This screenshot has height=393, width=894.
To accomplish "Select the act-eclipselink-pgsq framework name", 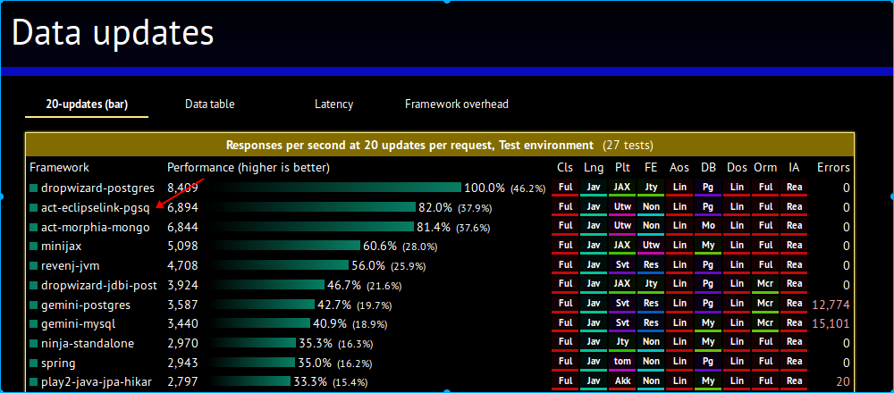I will click(96, 208).
